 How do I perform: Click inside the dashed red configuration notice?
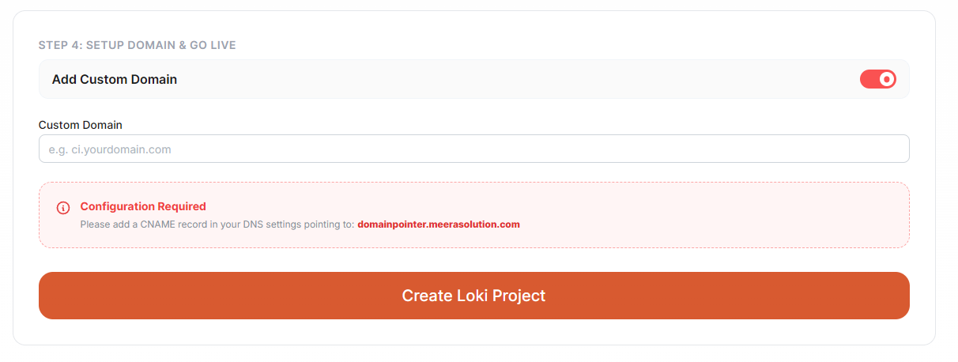474,215
